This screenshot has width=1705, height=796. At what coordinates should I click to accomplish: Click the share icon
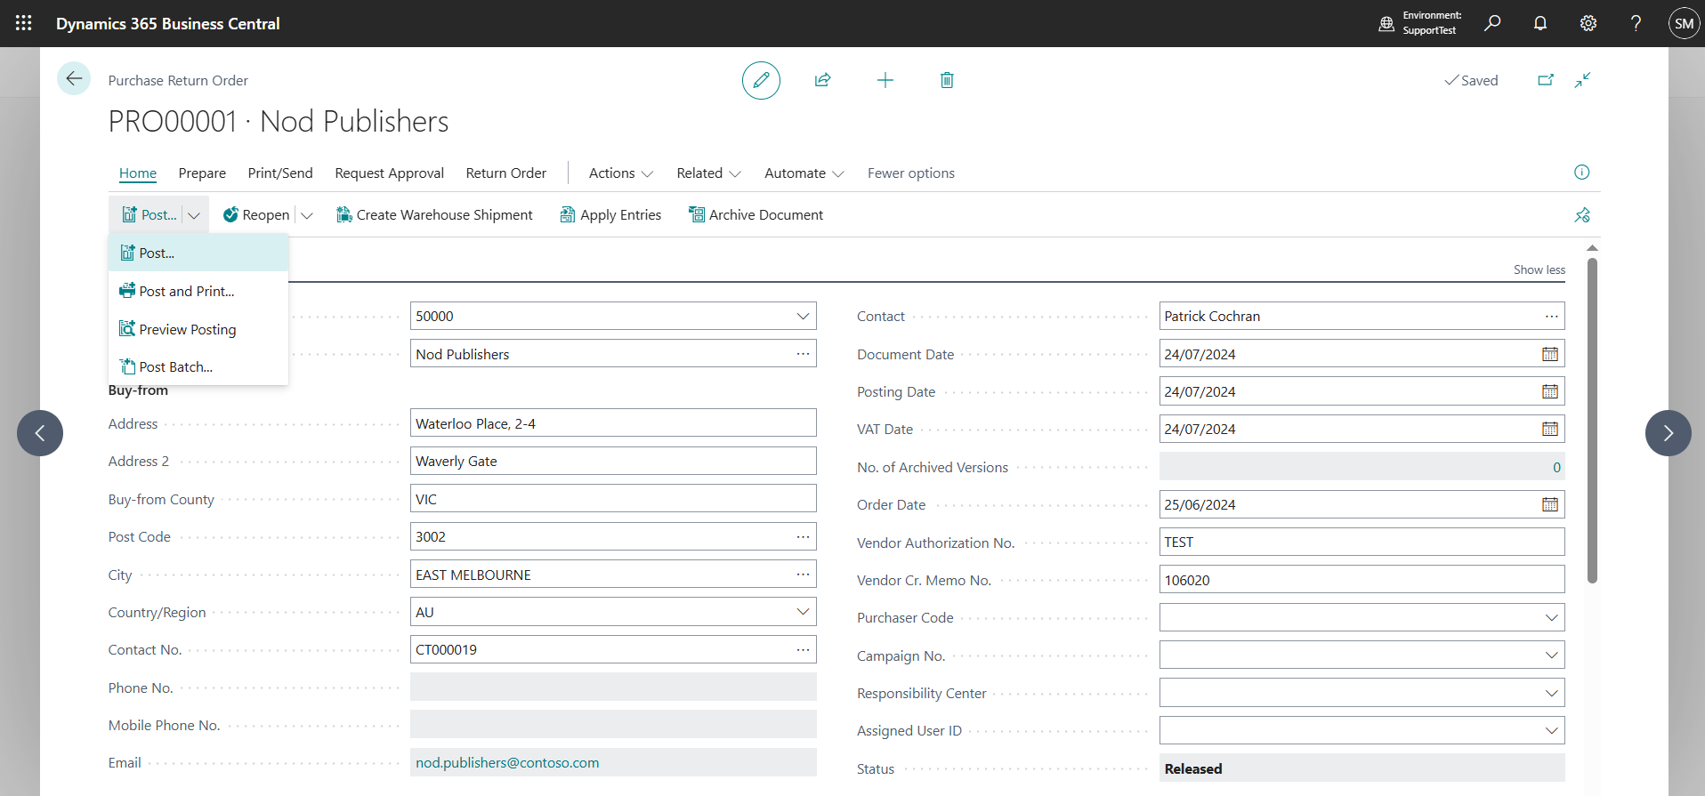(823, 80)
